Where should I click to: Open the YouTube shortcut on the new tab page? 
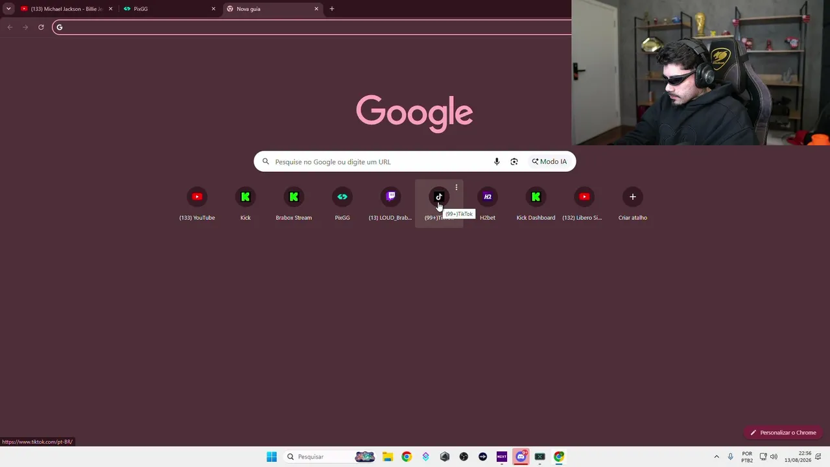point(197,204)
